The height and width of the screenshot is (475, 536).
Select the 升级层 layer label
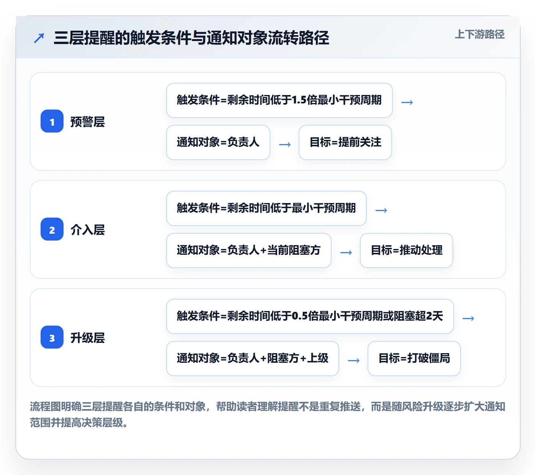tap(88, 338)
